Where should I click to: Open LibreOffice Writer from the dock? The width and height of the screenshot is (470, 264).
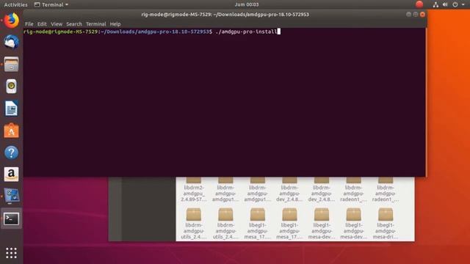(x=12, y=109)
